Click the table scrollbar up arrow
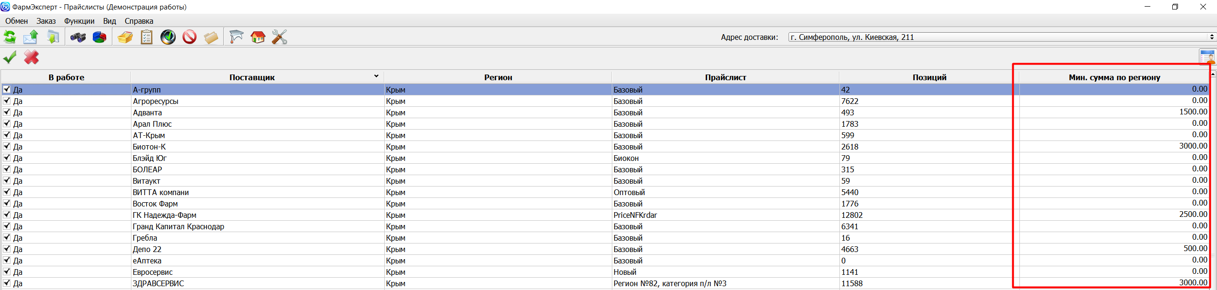 click(x=1213, y=74)
